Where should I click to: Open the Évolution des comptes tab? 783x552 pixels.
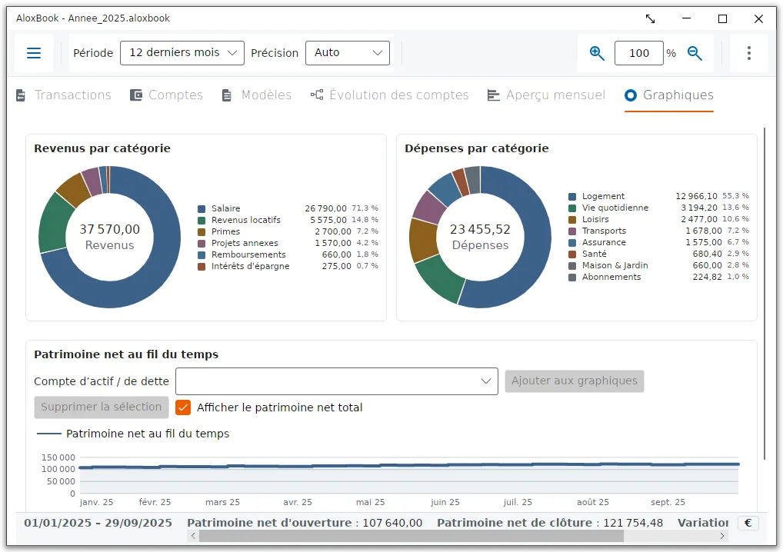(x=389, y=95)
